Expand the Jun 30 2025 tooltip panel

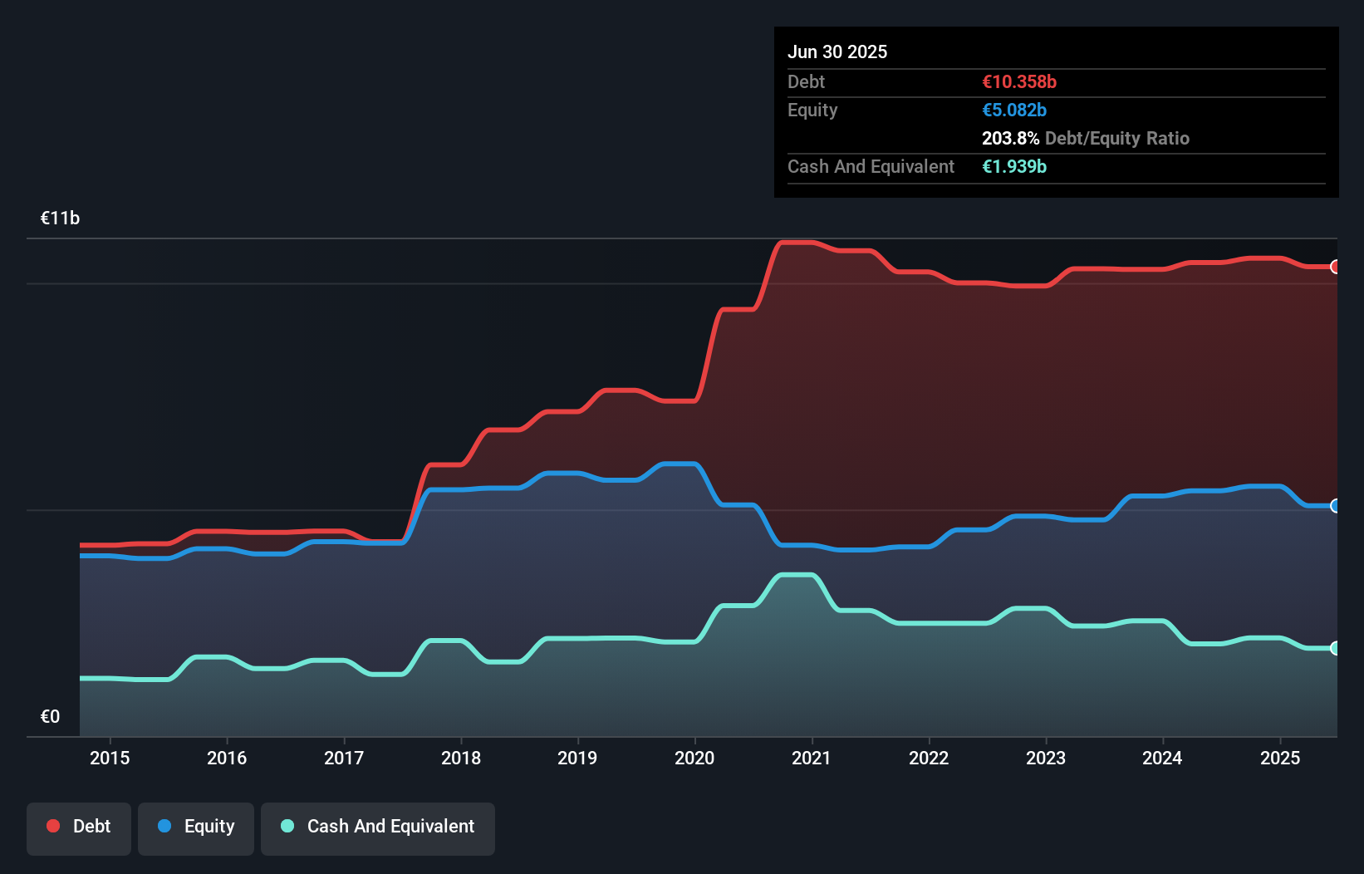(837, 52)
